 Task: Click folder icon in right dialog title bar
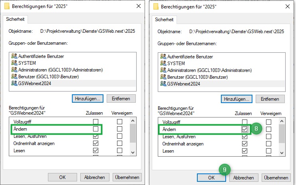click(x=156, y=7)
